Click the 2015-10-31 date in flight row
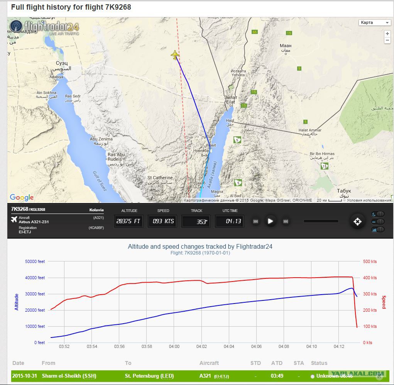Image resolution: width=394 pixels, height=385 pixels. coord(25,376)
